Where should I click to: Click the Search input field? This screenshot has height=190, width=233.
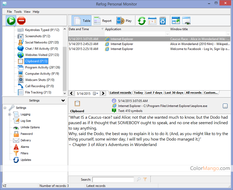click(113, 179)
